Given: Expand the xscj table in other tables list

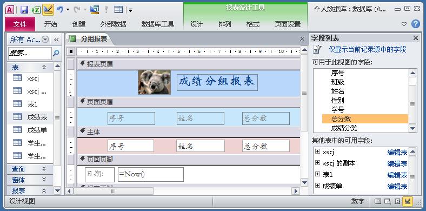Looking at the screenshot, I should (317, 151).
